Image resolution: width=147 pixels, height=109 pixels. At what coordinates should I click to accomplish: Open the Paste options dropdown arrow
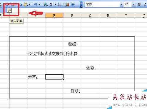(30, 4)
